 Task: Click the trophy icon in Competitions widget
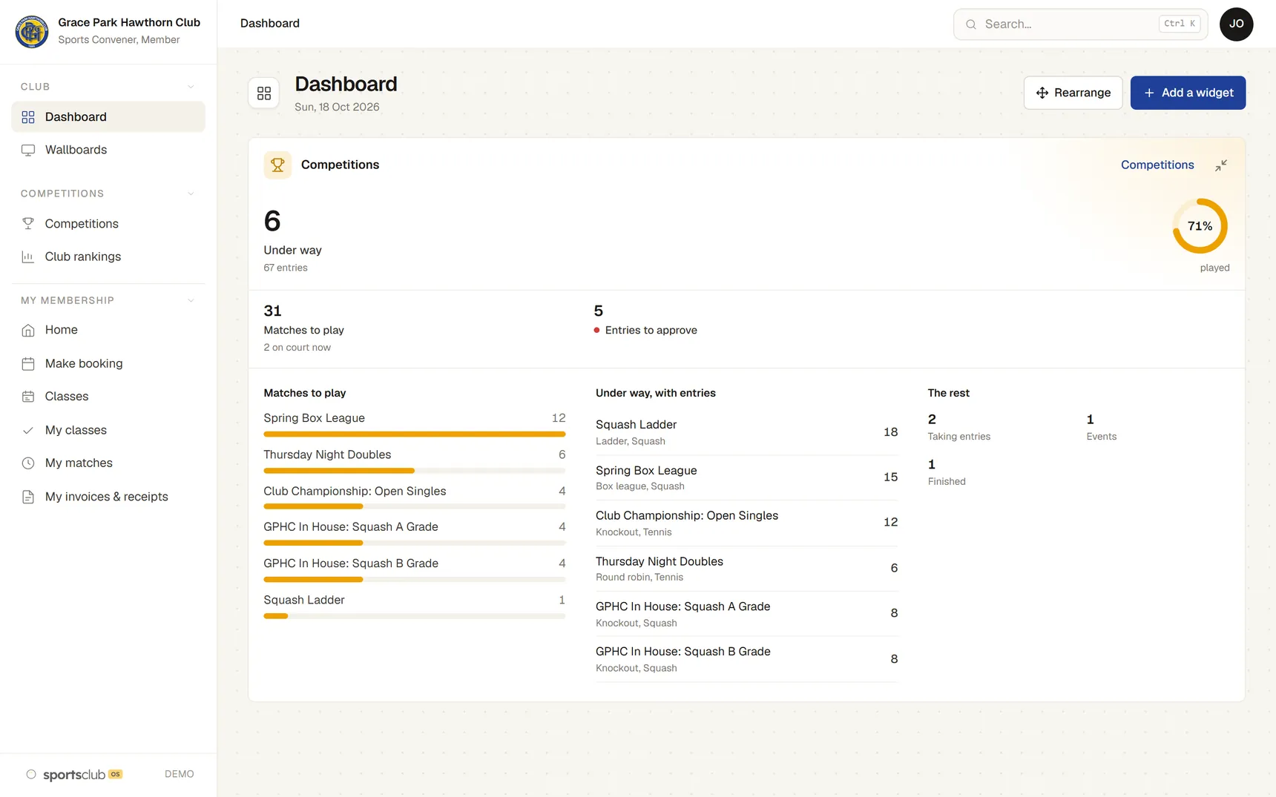click(277, 165)
